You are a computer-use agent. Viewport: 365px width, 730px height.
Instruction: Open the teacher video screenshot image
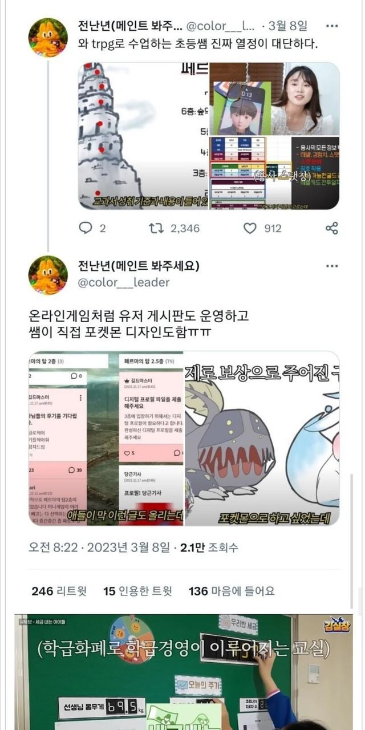click(x=274, y=99)
